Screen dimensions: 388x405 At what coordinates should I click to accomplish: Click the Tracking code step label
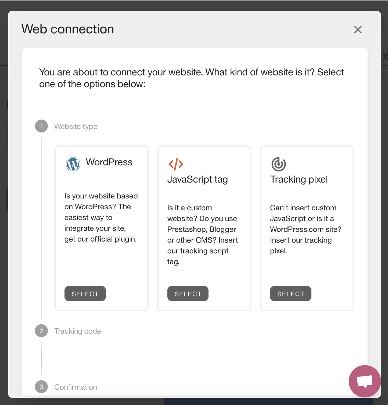tap(78, 331)
